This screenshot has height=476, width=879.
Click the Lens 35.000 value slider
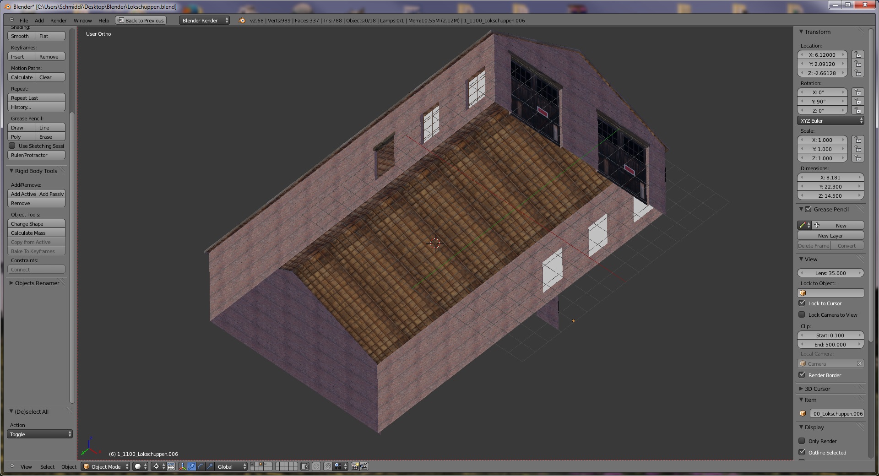[x=830, y=273]
